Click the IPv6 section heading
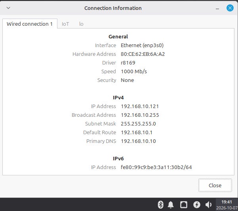The image size is (238, 211). (118, 158)
